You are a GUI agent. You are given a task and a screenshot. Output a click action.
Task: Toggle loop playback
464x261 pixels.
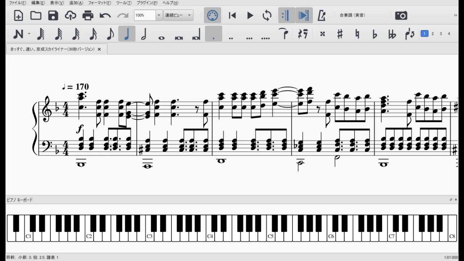click(267, 16)
